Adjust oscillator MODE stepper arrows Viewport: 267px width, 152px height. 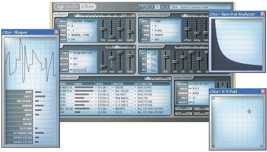69,35
